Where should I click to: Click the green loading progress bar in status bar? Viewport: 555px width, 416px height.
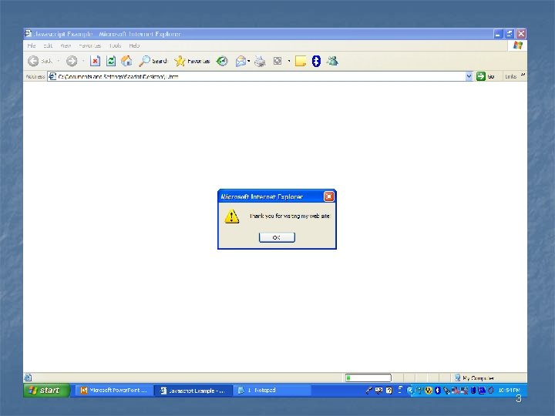368,378
